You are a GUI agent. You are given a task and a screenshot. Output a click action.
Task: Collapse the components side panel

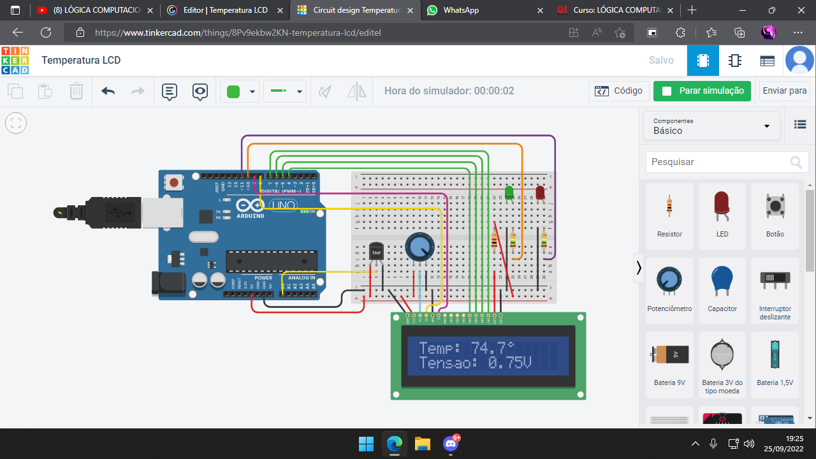pos(639,268)
